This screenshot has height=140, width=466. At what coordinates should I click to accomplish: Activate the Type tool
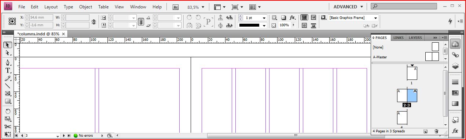8,70
